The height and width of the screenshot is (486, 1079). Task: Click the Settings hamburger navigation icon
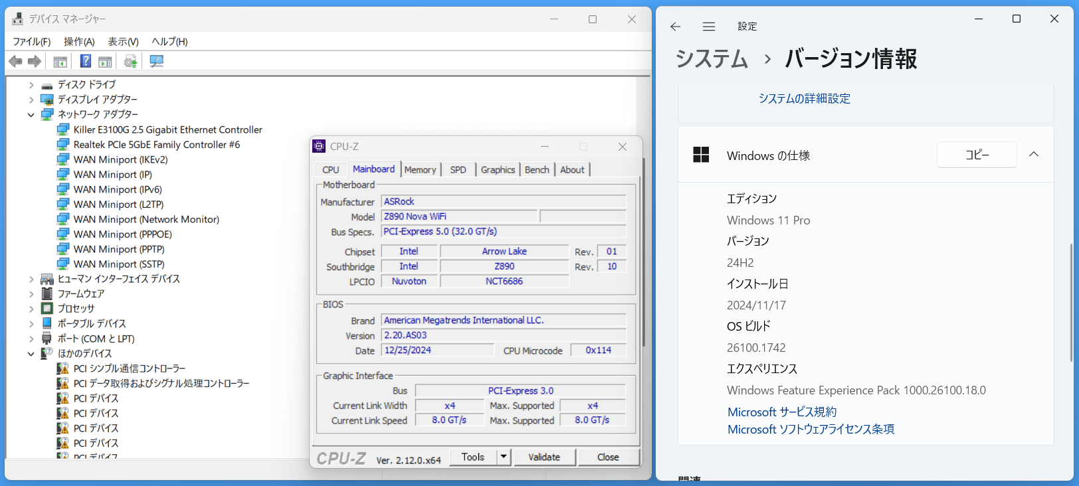tap(709, 27)
